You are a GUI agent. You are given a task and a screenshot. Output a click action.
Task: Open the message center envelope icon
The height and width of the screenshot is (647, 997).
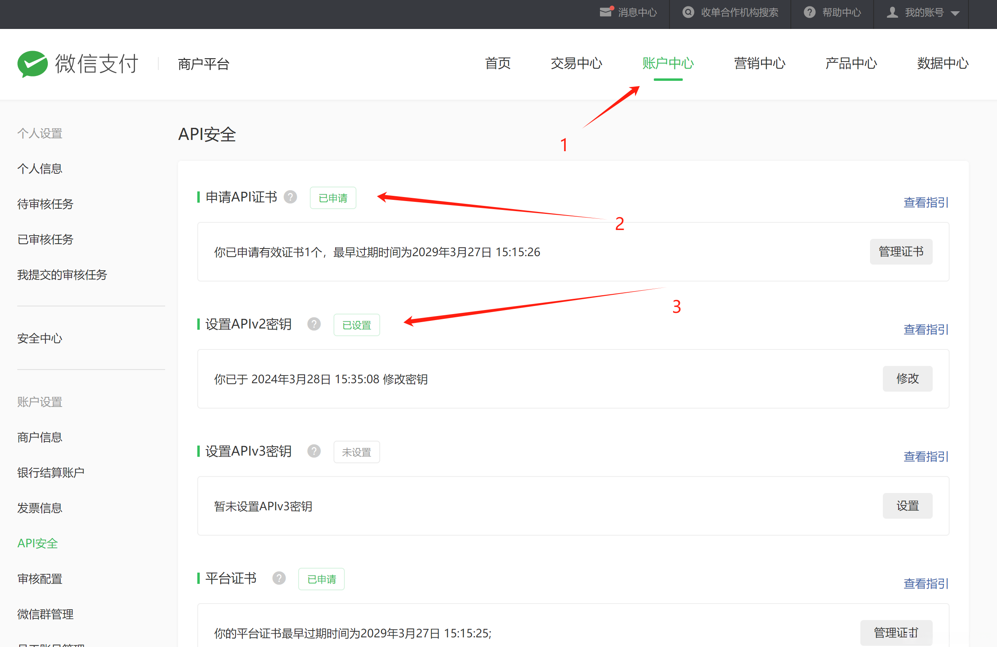click(605, 12)
